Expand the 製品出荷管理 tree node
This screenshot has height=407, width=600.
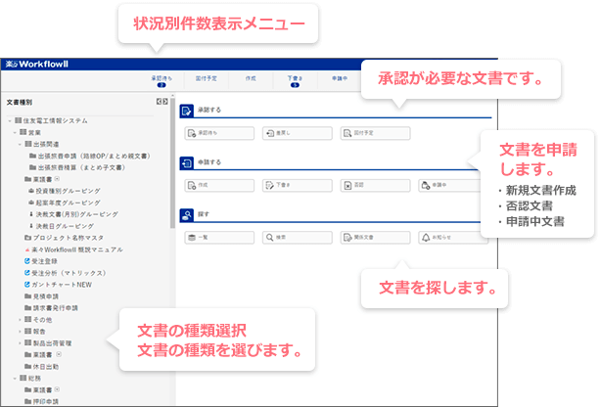click(20, 343)
